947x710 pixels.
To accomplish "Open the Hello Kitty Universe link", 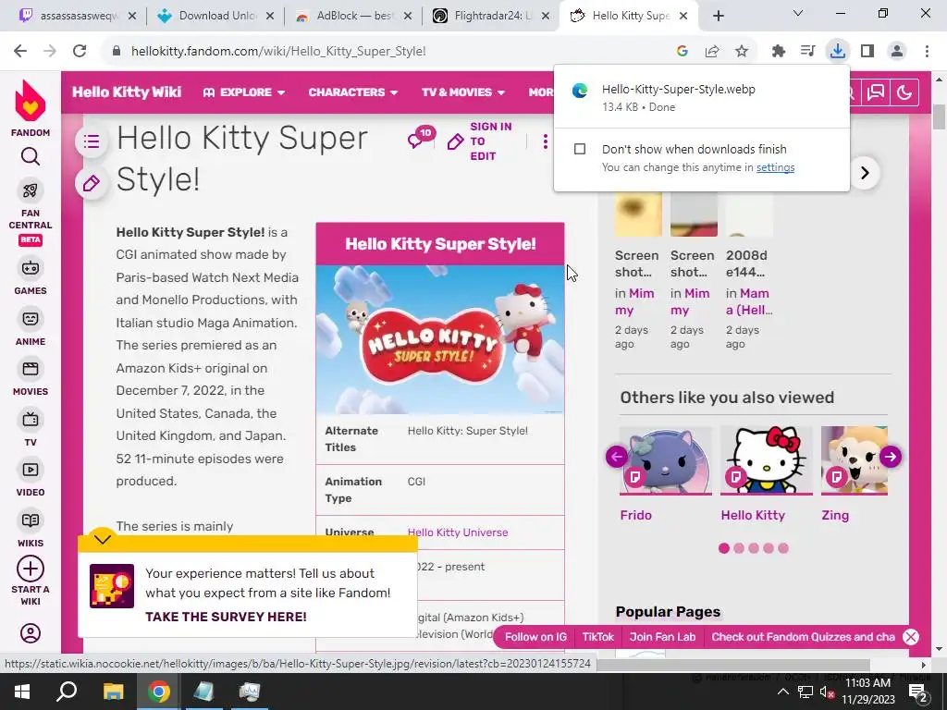I will 458,532.
